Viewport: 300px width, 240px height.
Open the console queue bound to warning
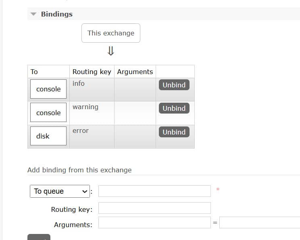(x=48, y=113)
